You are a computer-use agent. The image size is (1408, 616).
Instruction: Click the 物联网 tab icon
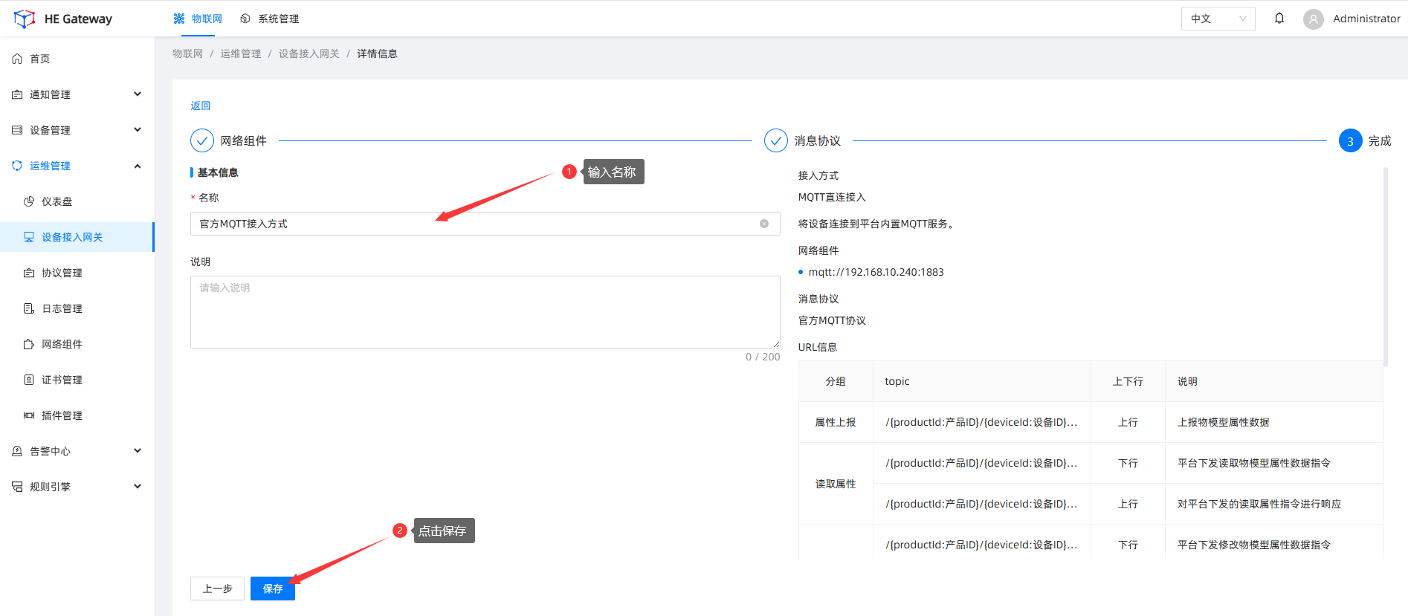click(x=179, y=19)
